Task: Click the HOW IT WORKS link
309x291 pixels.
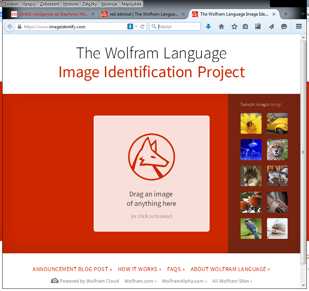Action: [x=140, y=269]
